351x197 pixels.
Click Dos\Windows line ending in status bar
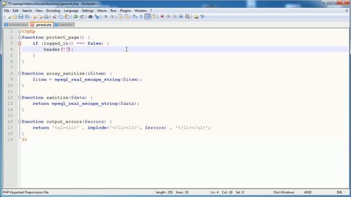(x=284, y=192)
